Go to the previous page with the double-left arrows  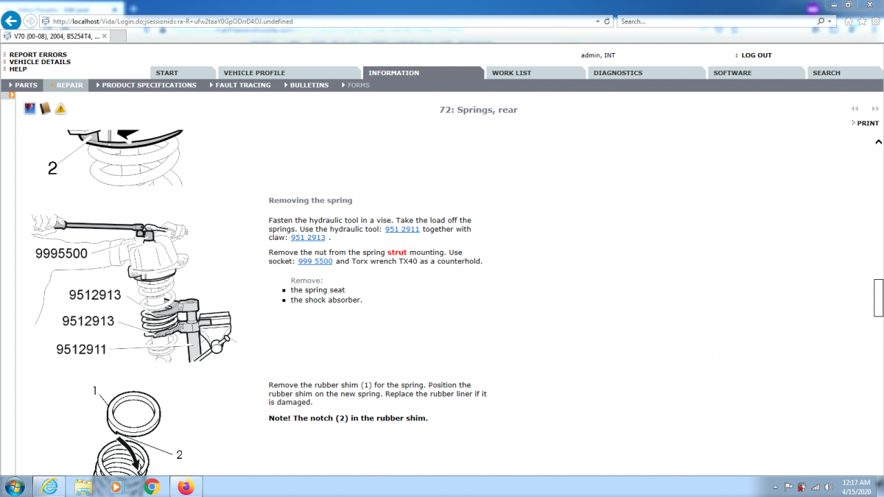point(855,108)
